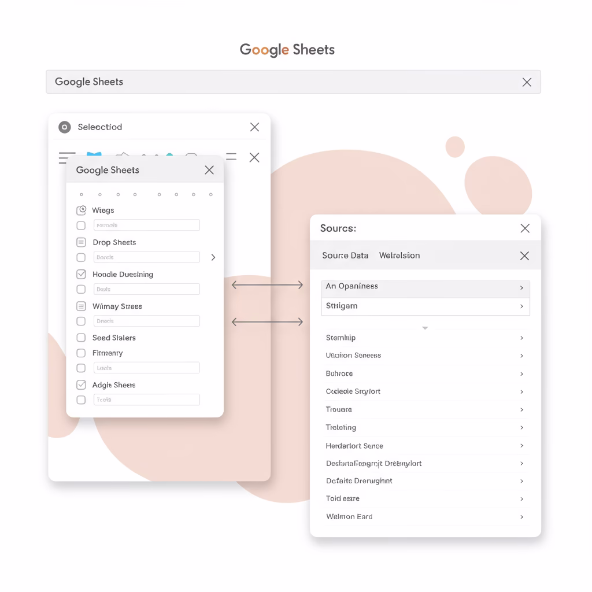Viewport: 592px width, 592px height.
Task: Open the Tioleting entry
Action: 425,427
